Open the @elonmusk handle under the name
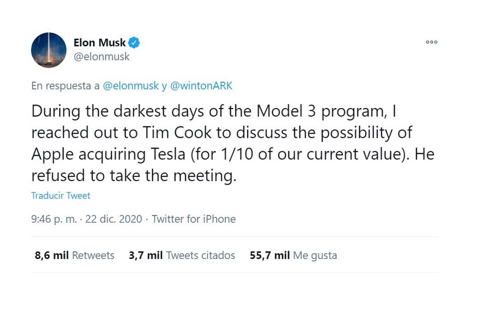480x313 pixels. click(x=102, y=57)
